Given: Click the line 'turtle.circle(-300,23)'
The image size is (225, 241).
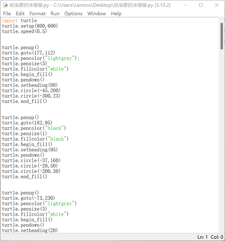Looking at the screenshot, I should click(x=31, y=96).
